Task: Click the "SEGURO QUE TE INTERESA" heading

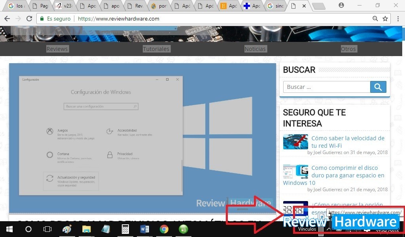Action: click(314, 118)
